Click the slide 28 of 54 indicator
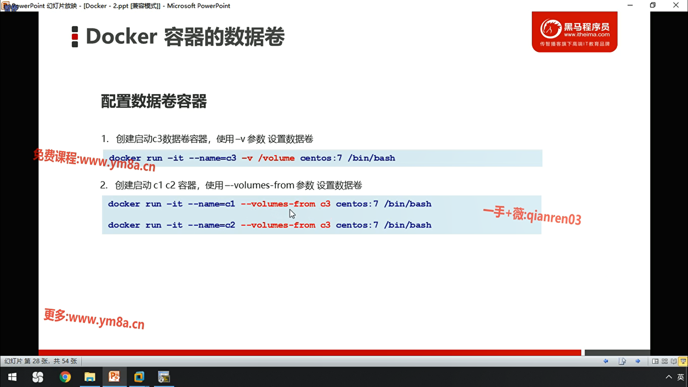Image resolution: width=688 pixels, height=387 pixels. coord(40,361)
